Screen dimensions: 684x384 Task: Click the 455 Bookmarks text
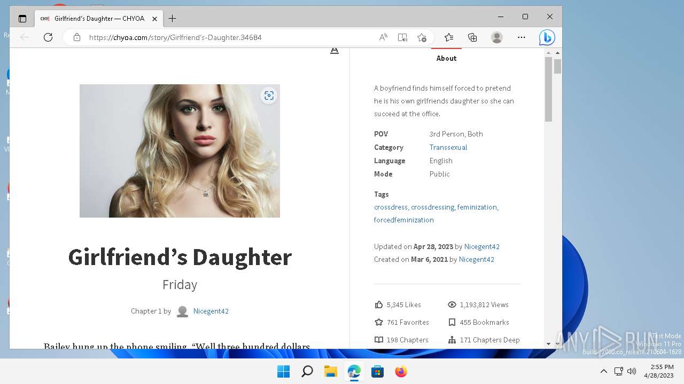coord(485,322)
